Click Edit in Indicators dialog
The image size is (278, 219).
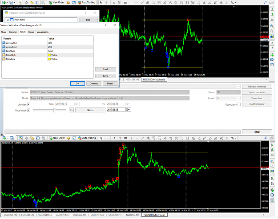point(88,20)
